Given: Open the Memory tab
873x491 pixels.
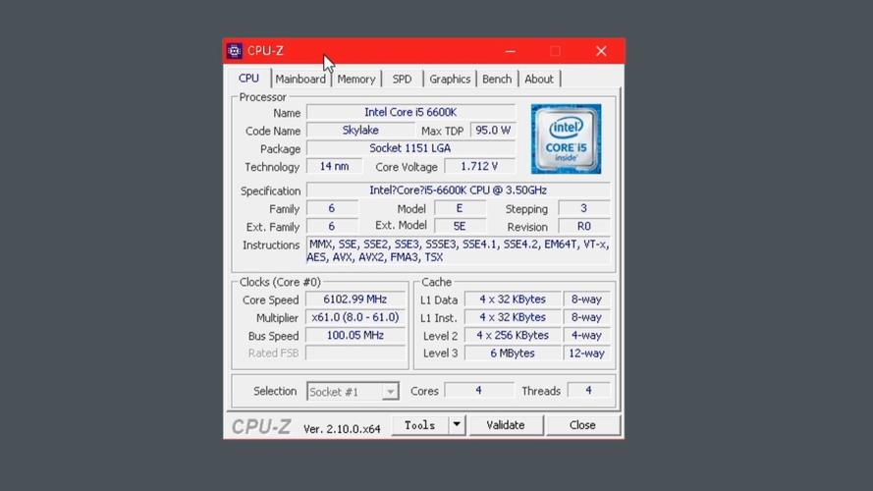Looking at the screenshot, I should coord(355,79).
